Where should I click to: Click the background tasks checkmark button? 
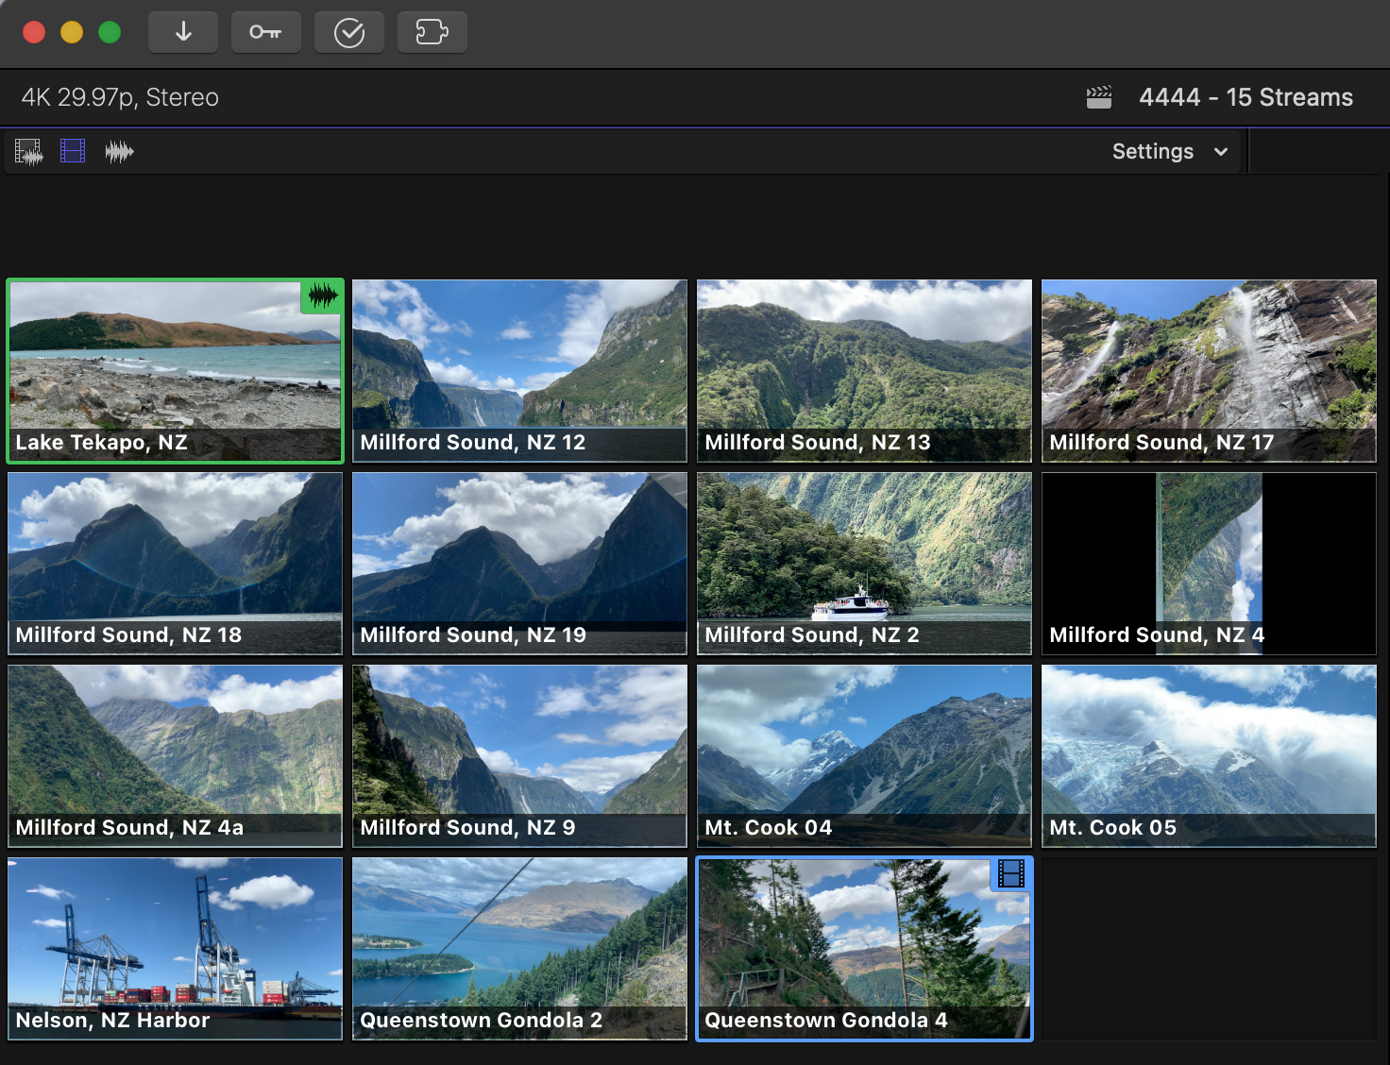point(348,33)
